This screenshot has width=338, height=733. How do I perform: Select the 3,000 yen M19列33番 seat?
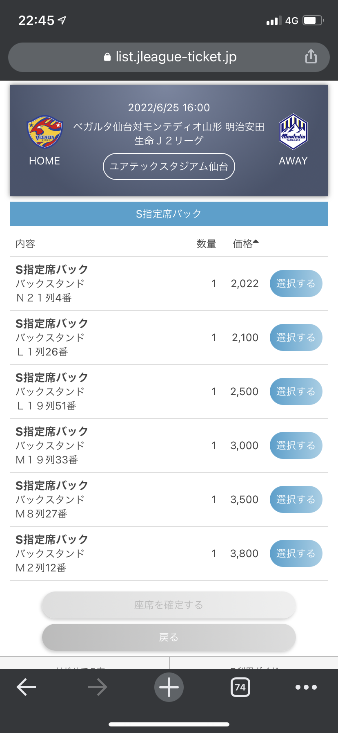point(296,445)
